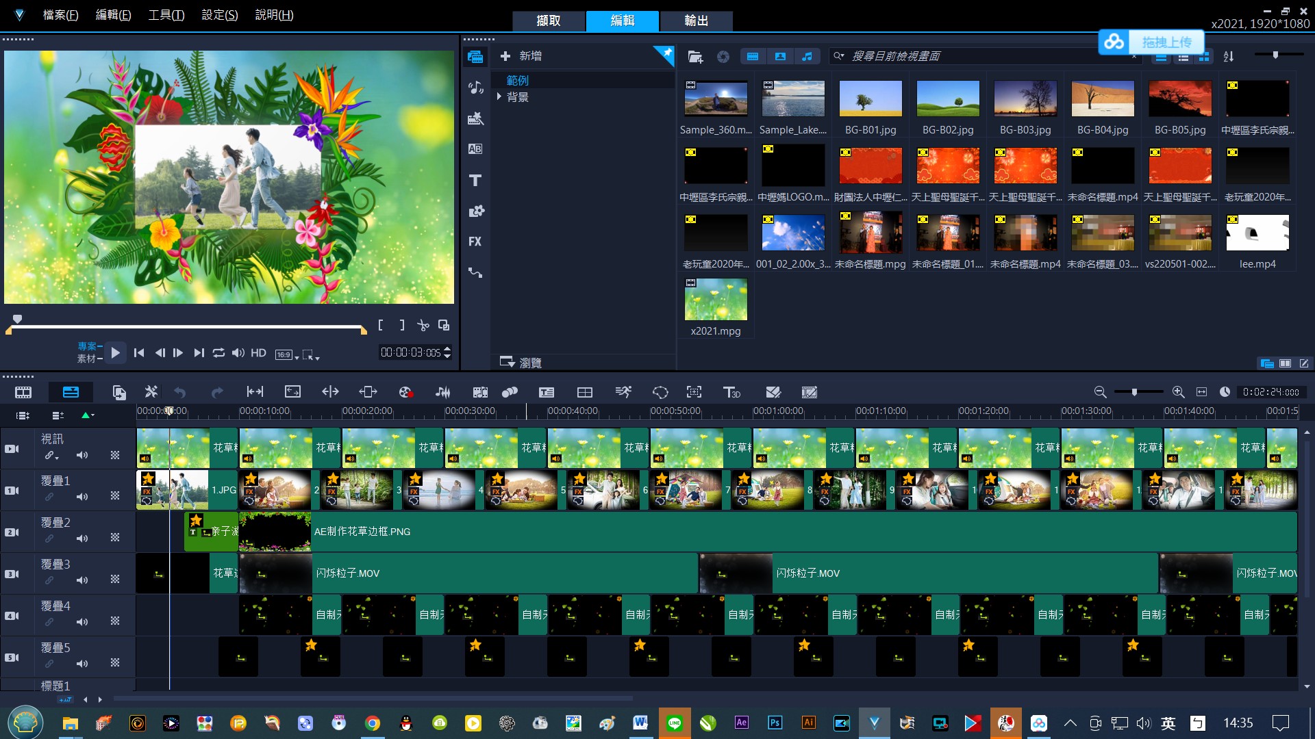The height and width of the screenshot is (739, 1315).
Task: Switch to the 擷取 capture tab
Action: (549, 21)
